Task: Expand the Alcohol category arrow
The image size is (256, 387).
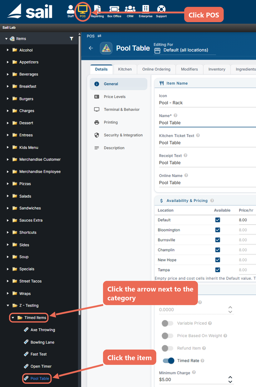Action: point(8,50)
